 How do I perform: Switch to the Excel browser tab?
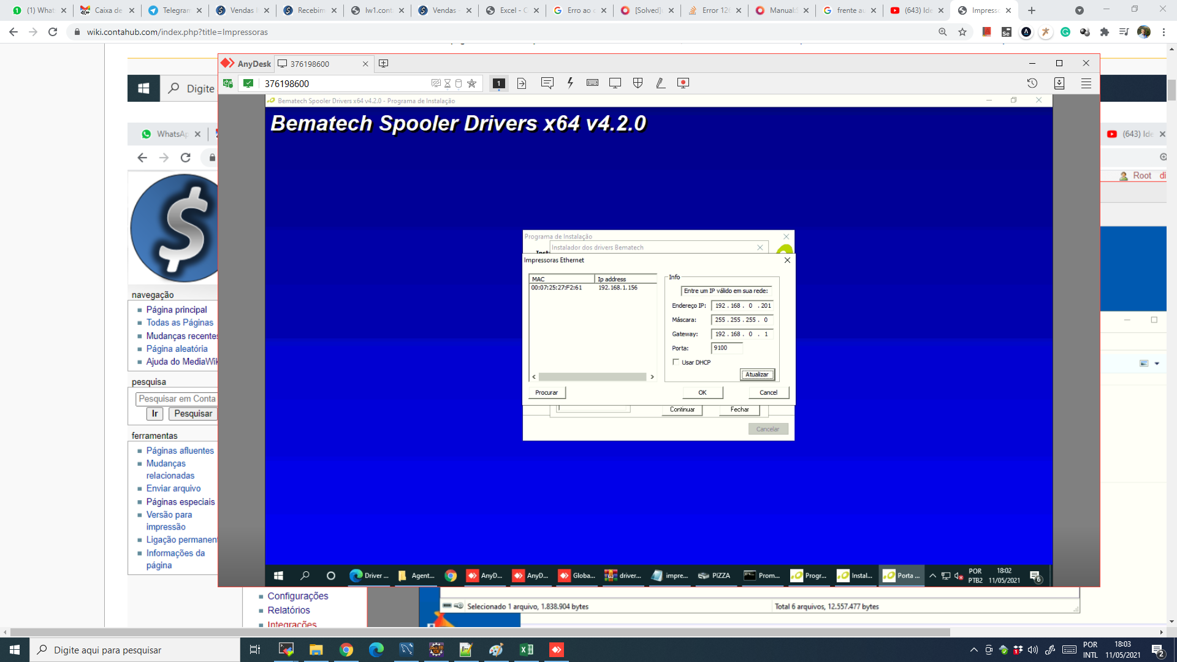(x=512, y=10)
